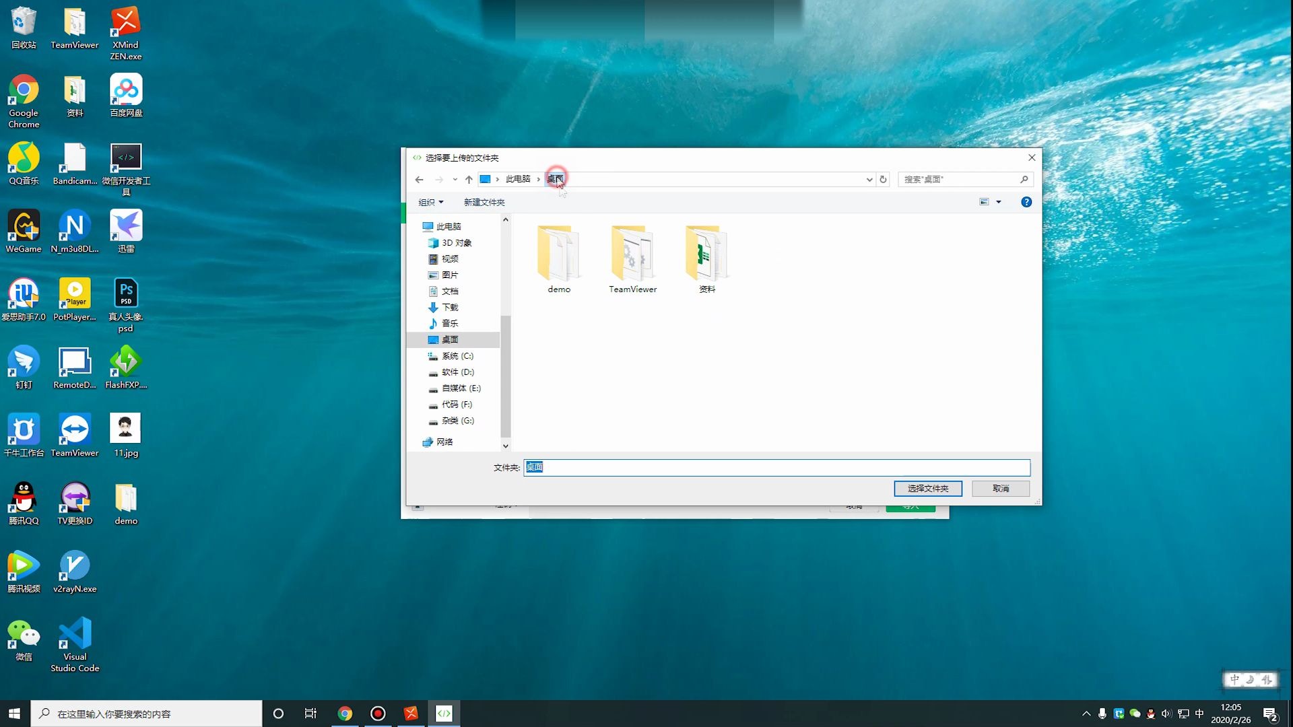Expand the address bar history dropdown
Screen dimensions: 1293x727
click(869, 179)
